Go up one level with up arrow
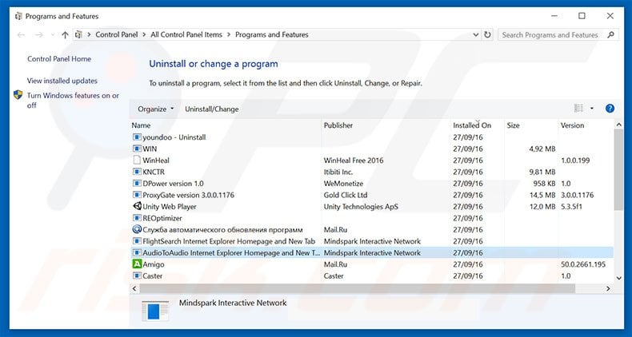 tap(65, 35)
